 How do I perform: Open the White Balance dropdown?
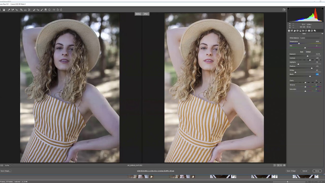(x=310, y=38)
